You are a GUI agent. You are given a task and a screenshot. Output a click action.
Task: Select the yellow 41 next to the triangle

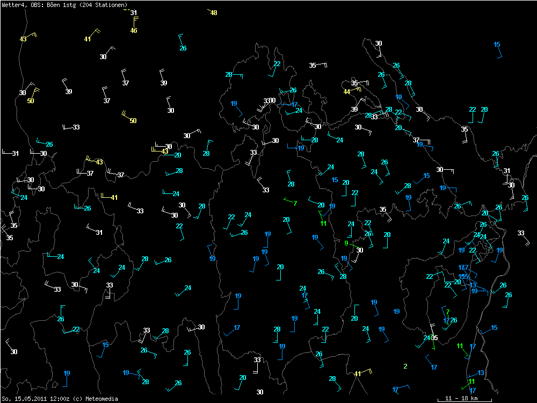(358, 373)
